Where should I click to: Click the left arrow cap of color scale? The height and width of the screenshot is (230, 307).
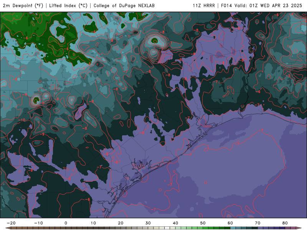8,228
